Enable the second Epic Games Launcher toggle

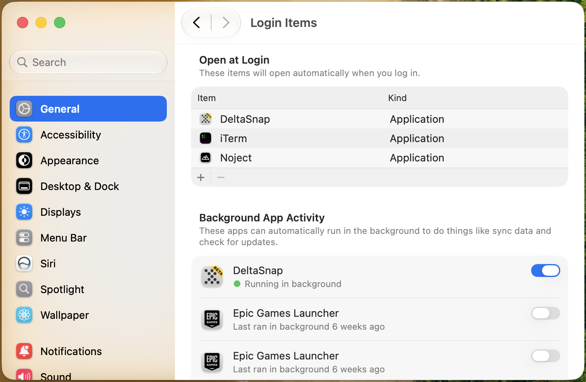pyautogui.click(x=545, y=356)
